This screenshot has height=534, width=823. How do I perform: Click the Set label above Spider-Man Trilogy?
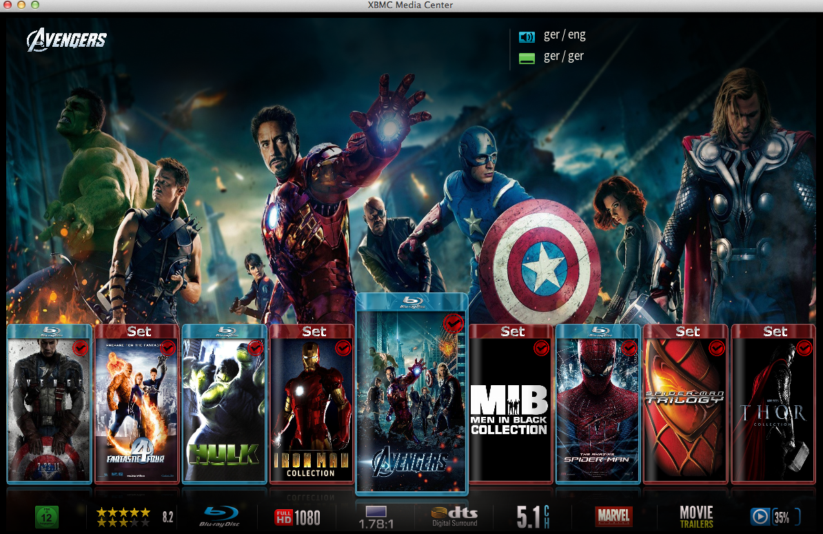click(688, 331)
